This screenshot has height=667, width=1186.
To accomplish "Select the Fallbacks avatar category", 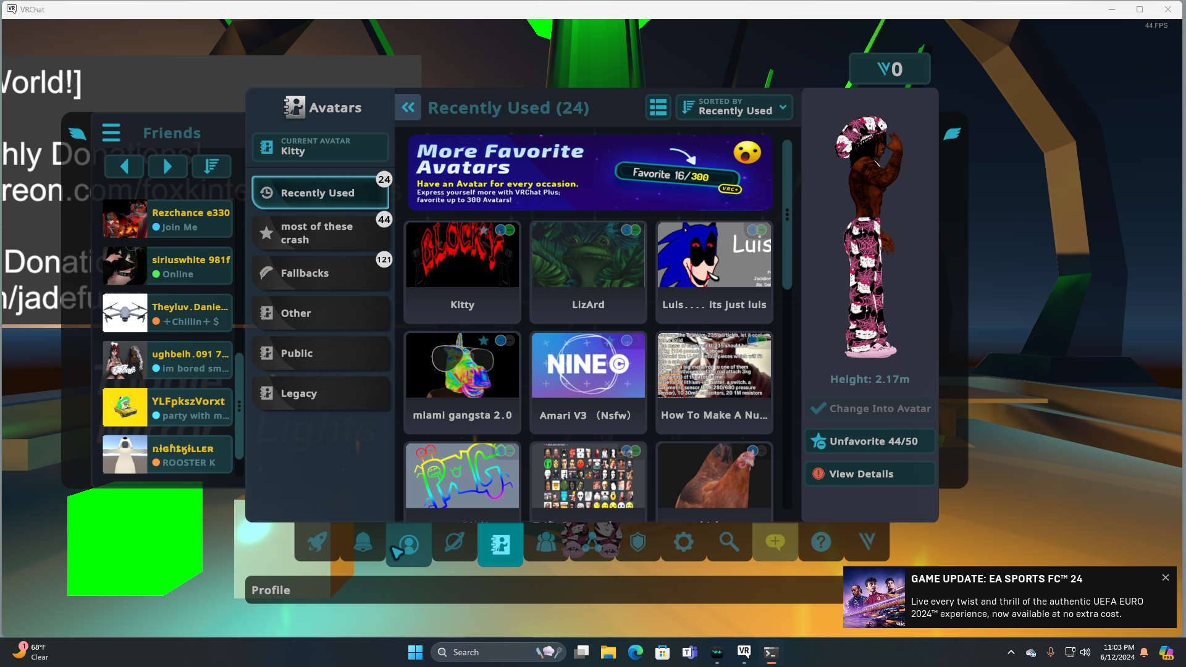I will pyautogui.click(x=321, y=273).
